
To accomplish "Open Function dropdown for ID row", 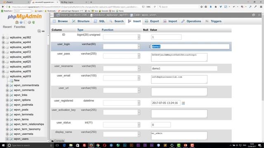I will pos(122,37).
